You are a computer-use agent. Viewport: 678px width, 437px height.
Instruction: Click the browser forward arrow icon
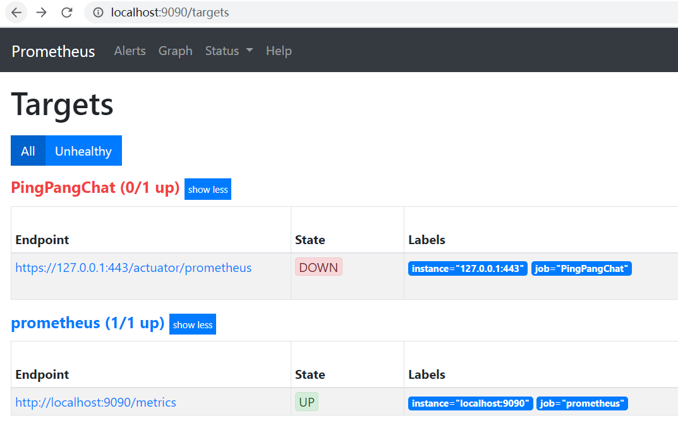point(42,13)
